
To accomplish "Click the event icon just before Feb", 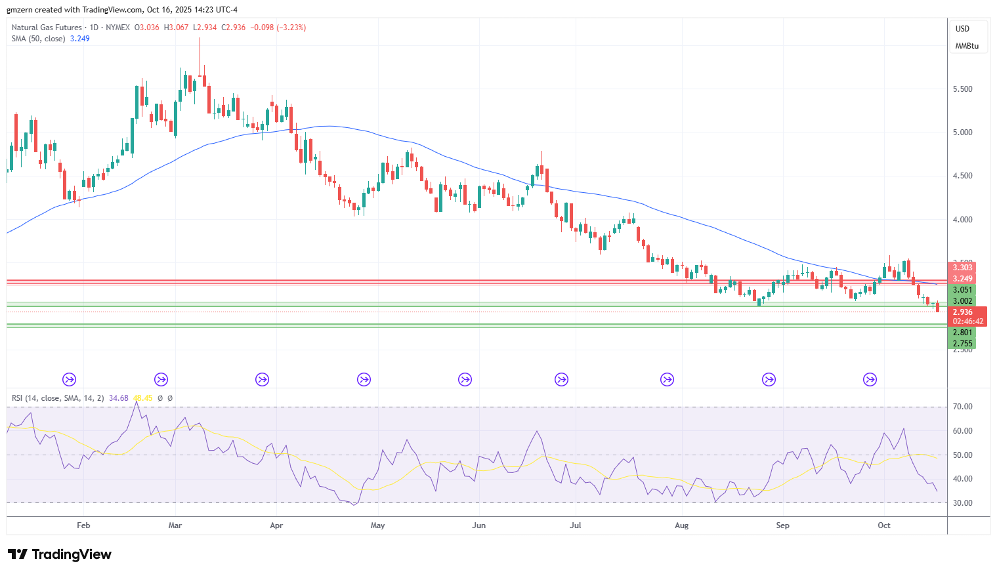I will (x=70, y=379).
